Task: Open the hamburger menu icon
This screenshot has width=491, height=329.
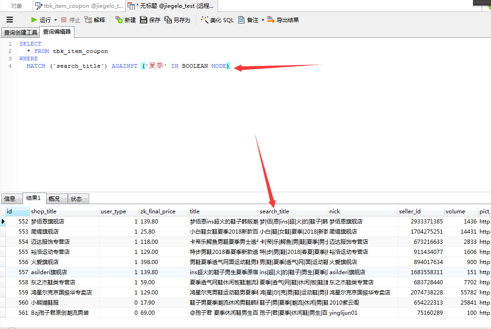Action: pyautogui.click(x=10, y=20)
